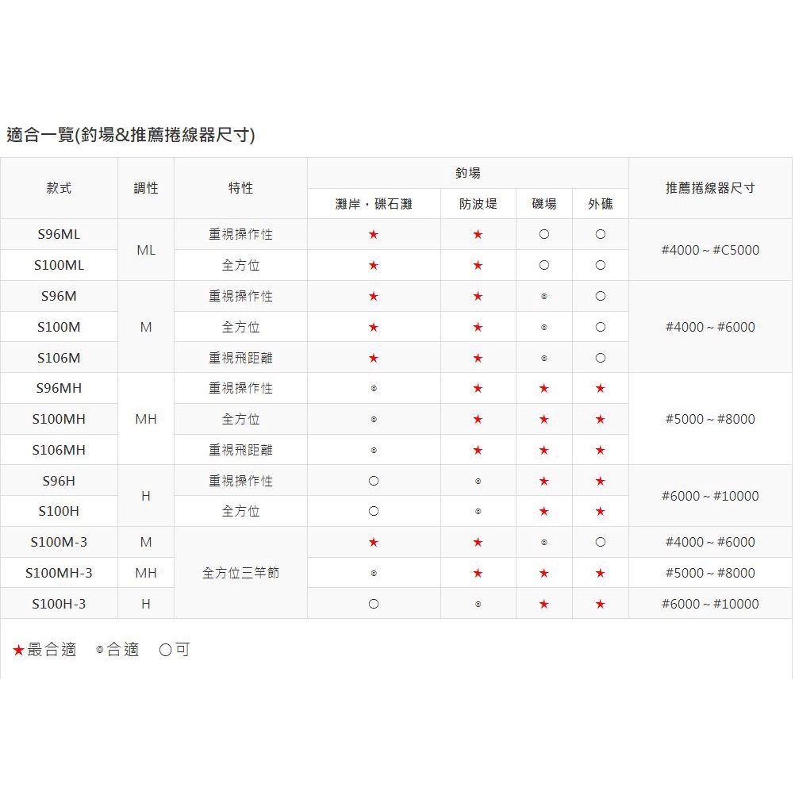Click the #4000 ~ #C5000 reel size cell
This screenshot has height=795, width=795.
coord(710,250)
